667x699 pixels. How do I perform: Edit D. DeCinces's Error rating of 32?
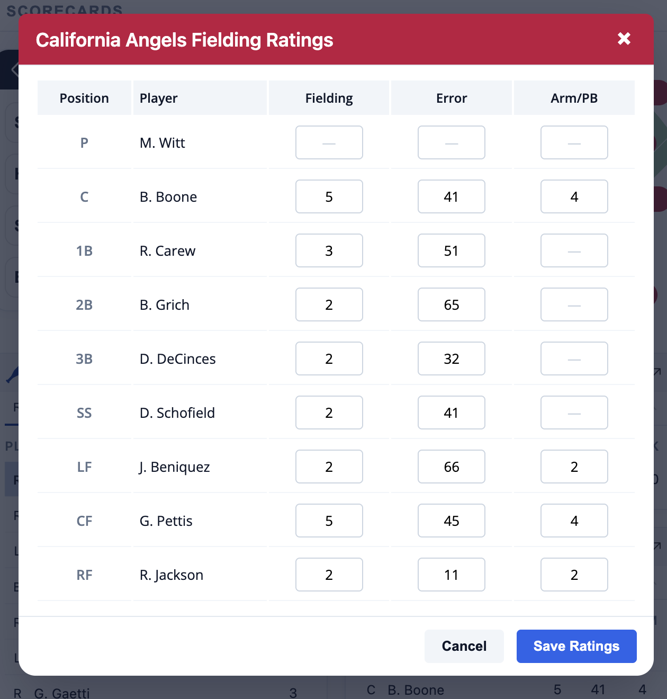click(x=451, y=359)
